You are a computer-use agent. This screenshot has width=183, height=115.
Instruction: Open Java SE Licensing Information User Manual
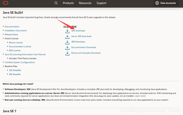[25, 54]
